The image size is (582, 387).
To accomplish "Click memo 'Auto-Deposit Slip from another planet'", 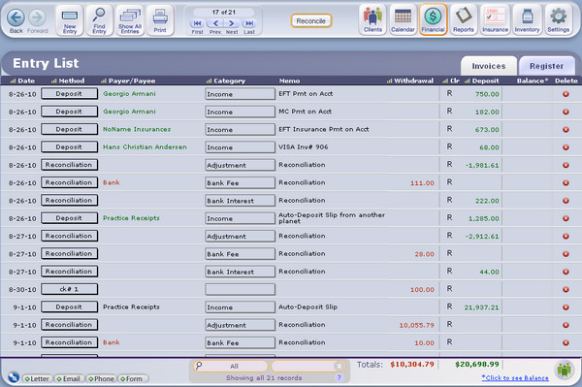I will [x=332, y=218].
